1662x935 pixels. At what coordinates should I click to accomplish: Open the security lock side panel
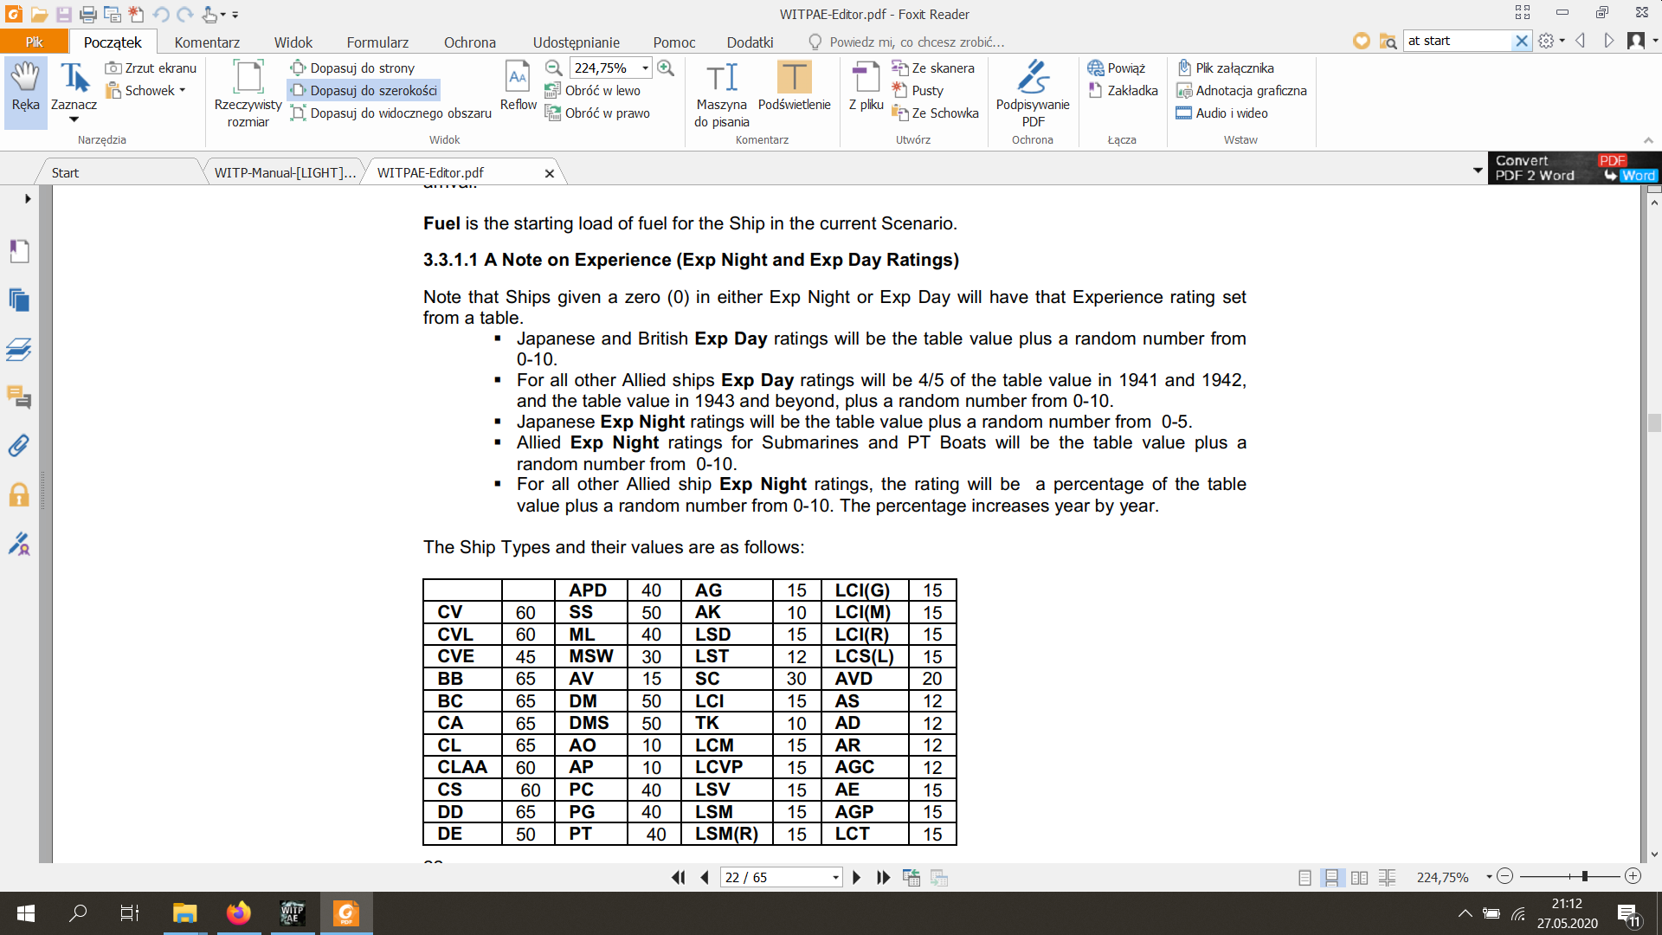pyautogui.click(x=18, y=495)
